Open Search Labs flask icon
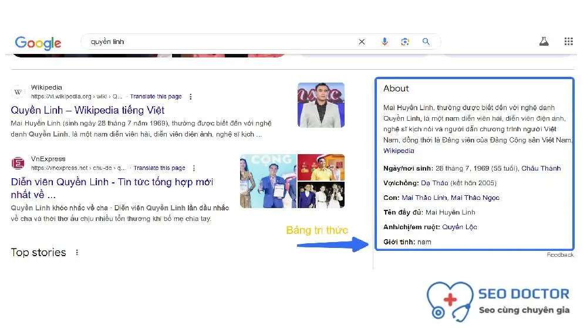Viewport: 587px width, 330px height. point(544,42)
